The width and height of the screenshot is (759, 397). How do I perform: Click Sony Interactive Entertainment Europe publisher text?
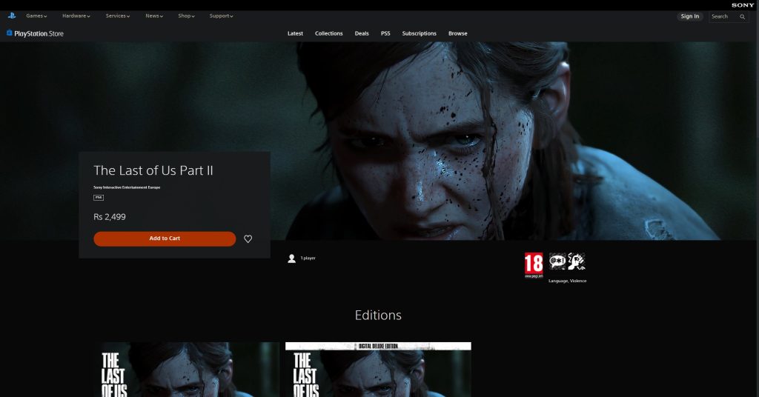(x=127, y=187)
